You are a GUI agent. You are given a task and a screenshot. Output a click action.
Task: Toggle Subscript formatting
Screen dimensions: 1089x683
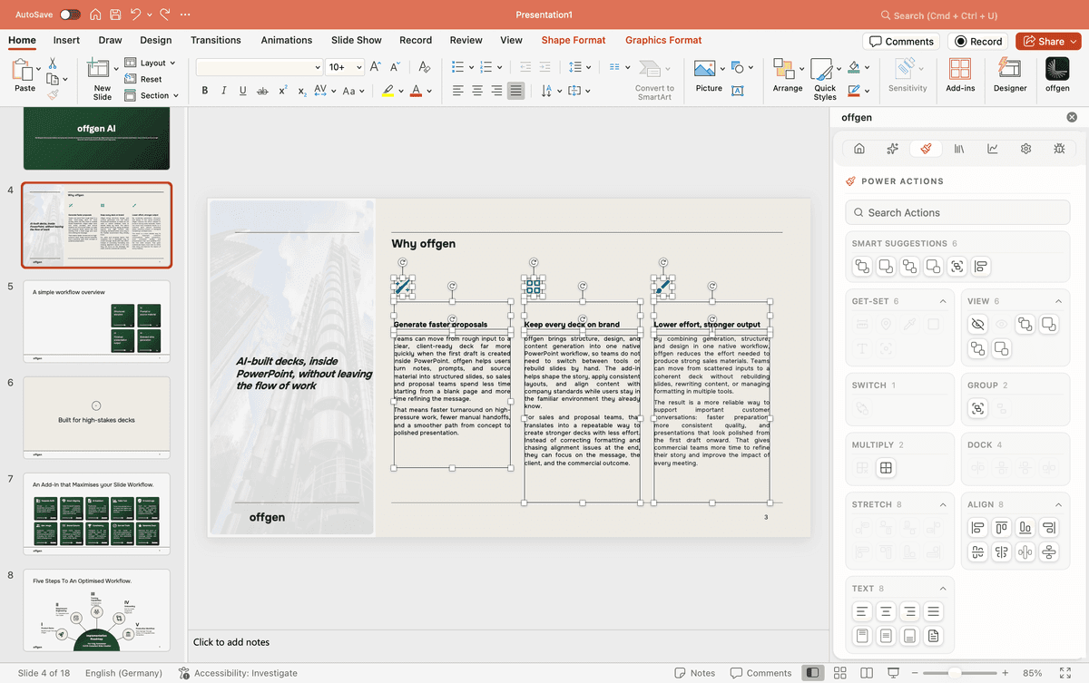pos(301,91)
